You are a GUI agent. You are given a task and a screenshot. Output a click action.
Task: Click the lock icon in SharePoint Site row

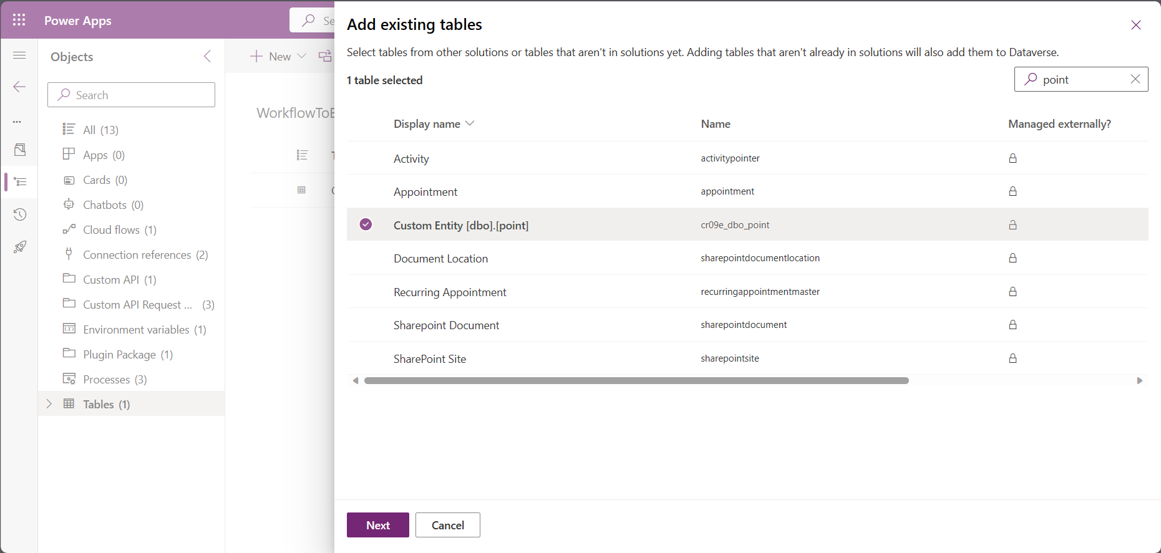(1013, 358)
